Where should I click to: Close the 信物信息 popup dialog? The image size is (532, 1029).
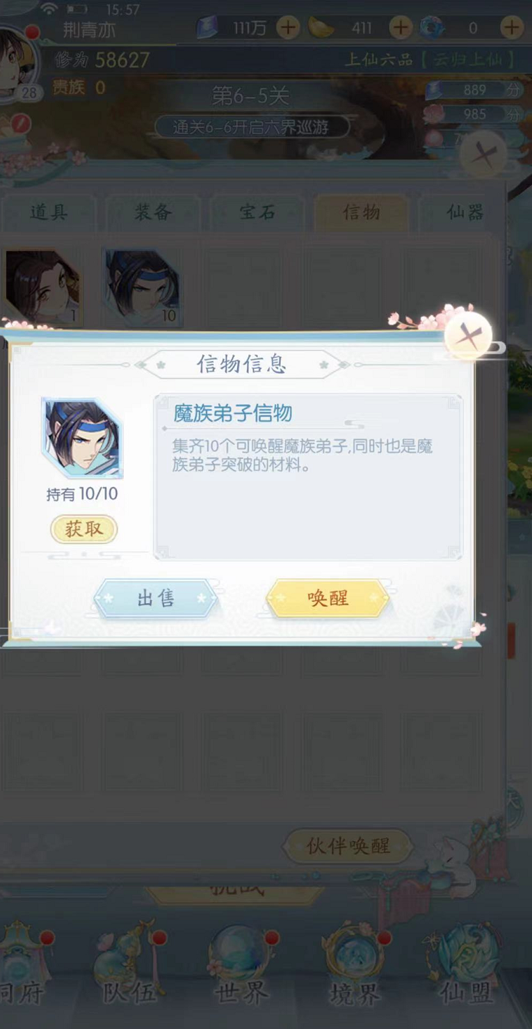(469, 337)
